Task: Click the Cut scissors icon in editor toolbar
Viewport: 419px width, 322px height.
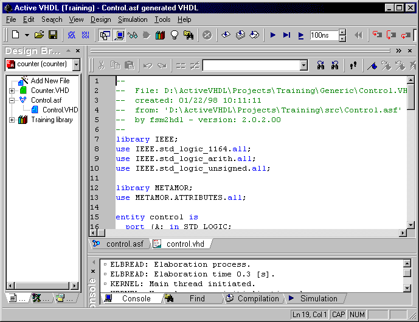Action: click(101, 65)
